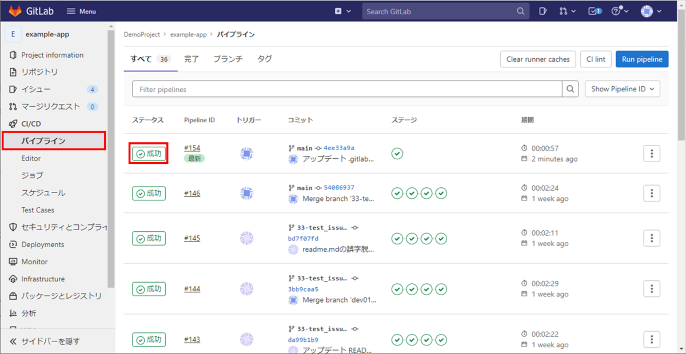Open actions menu for pipeline #145
Viewport: 686px width, 354px height.
point(652,239)
